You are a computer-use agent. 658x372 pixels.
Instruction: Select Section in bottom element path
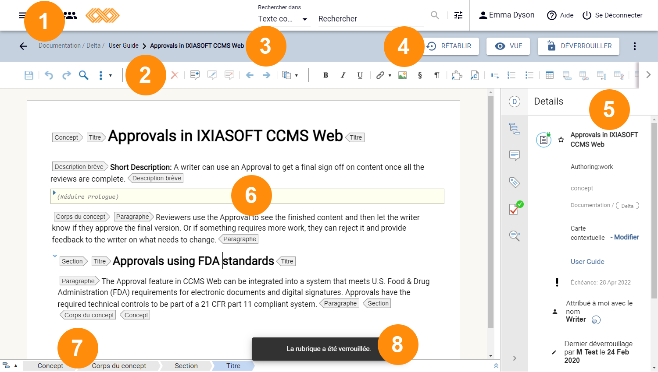point(186,366)
